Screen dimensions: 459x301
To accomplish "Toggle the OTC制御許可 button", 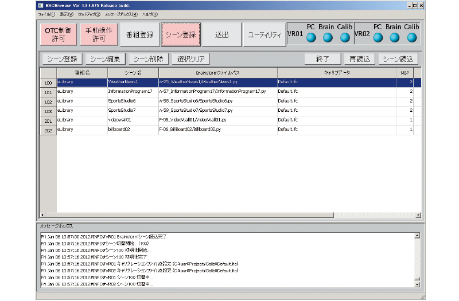I will 59,34.
